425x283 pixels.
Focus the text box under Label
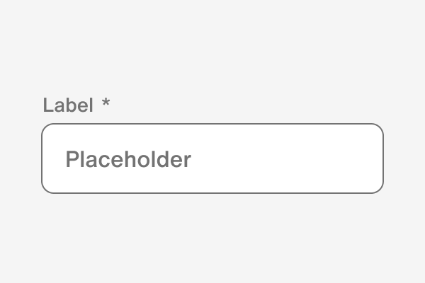point(212,158)
